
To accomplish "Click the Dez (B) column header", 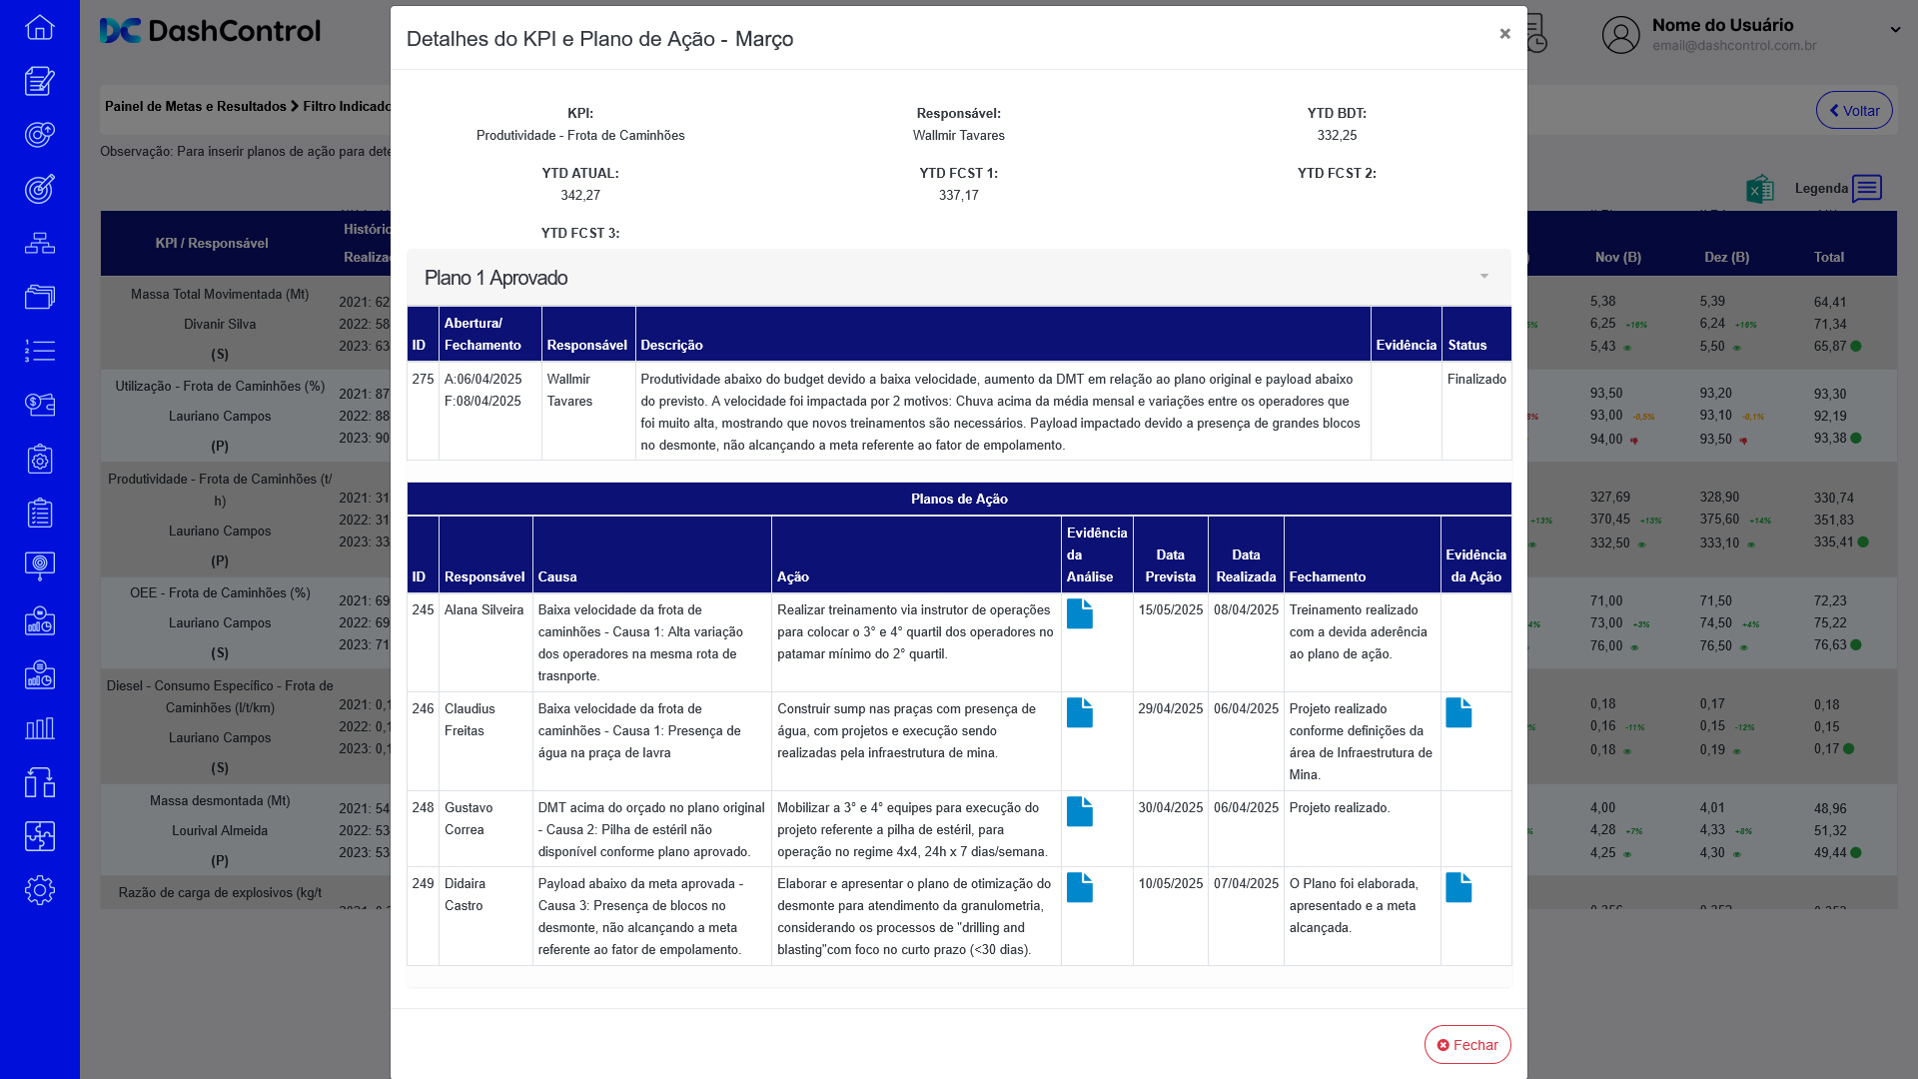I will (1726, 257).
